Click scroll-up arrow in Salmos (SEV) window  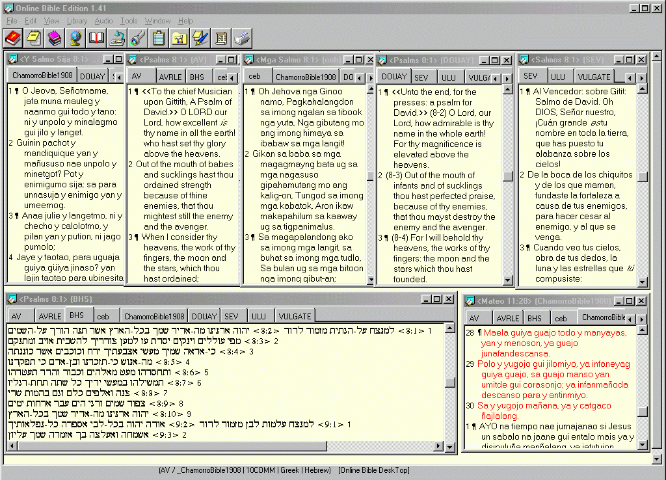pyautogui.click(x=643, y=89)
